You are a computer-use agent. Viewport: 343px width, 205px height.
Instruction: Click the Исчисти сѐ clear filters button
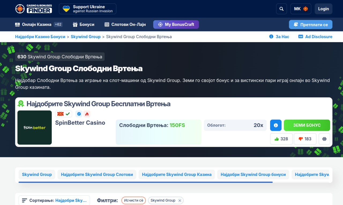point(133,200)
